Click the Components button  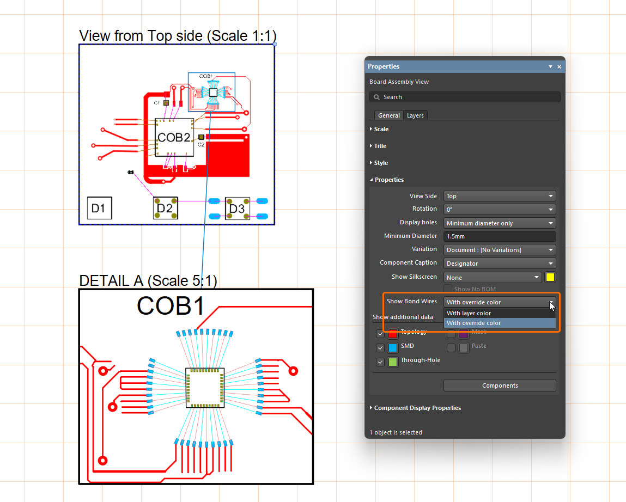[x=500, y=385]
